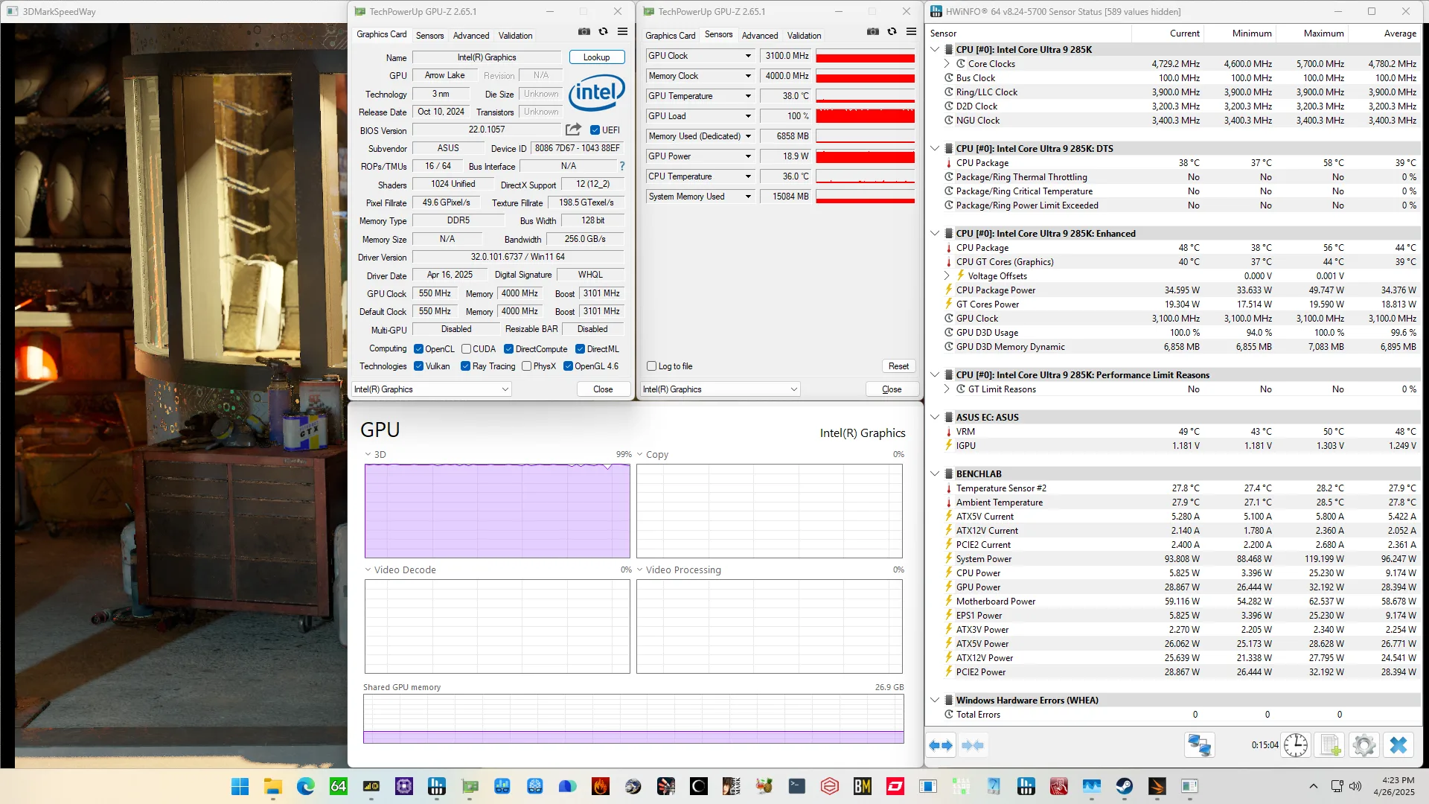Viewport: 1429px width, 804px height.
Task: Click the volume icon in system tray
Action: coord(1355,786)
